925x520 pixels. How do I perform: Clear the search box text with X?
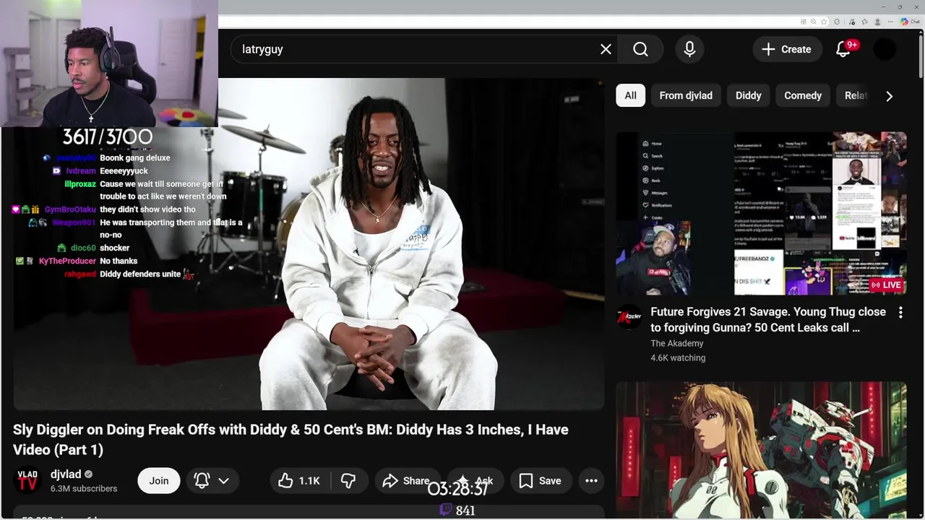(x=606, y=49)
